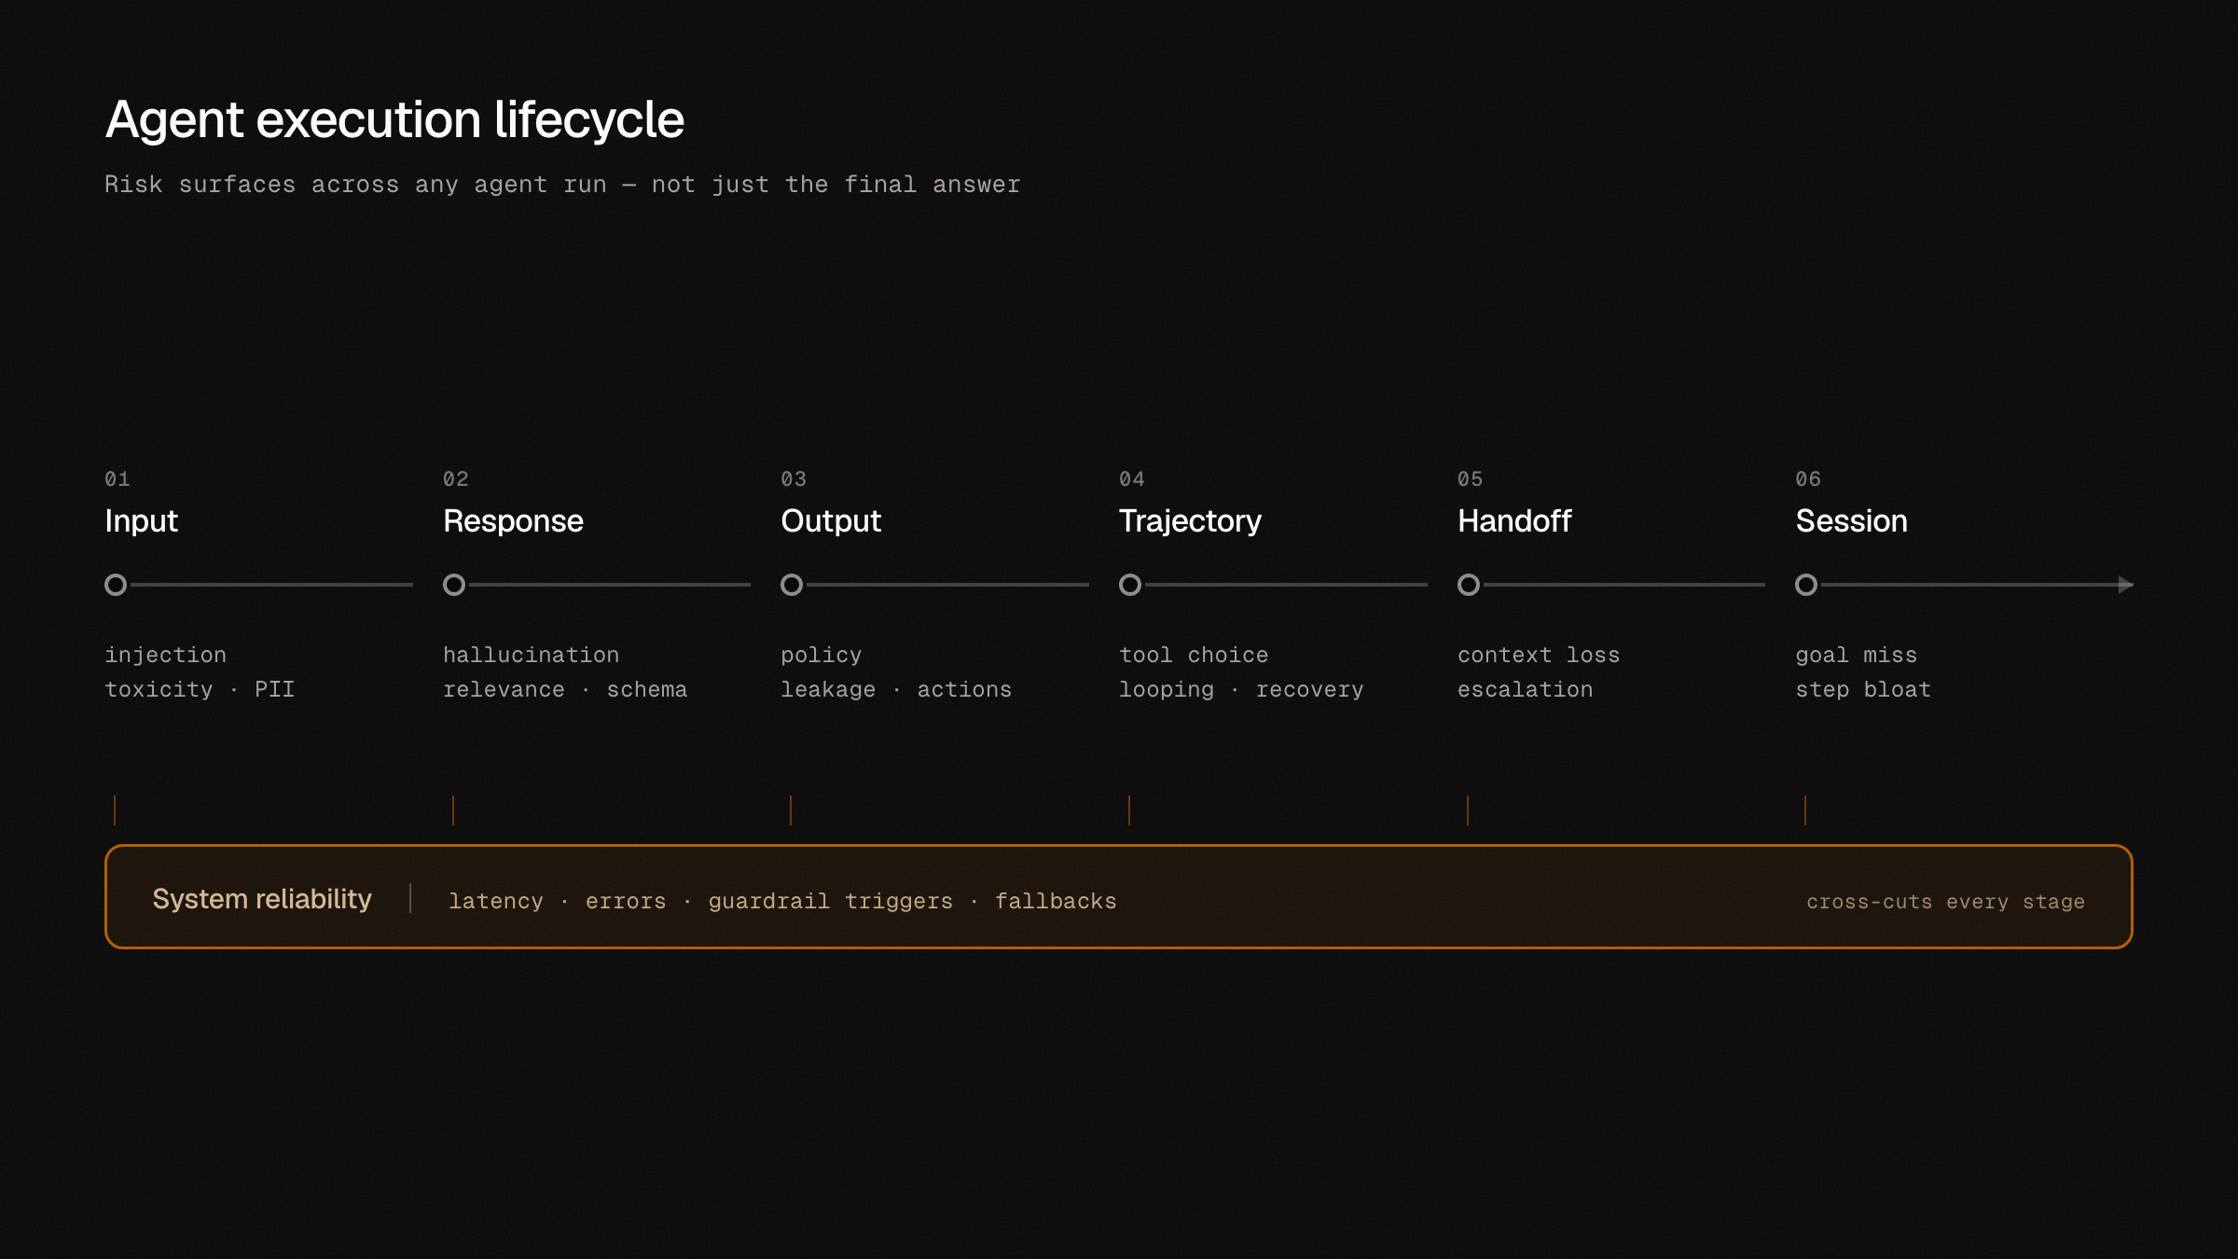Select the 'Agent execution lifecycle' title

pos(394,120)
